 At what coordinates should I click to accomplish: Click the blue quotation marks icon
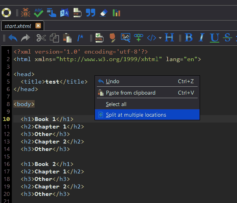[x=91, y=13]
